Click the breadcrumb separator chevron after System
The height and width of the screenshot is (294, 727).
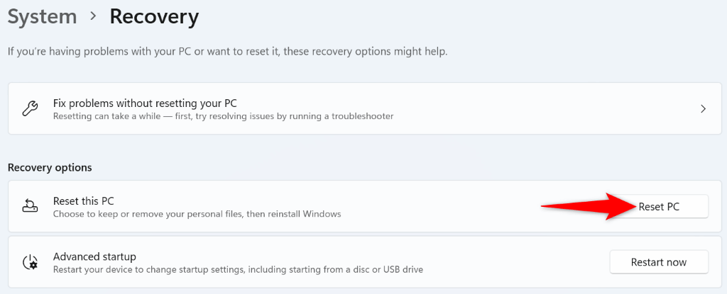pyautogui.click(x=93, y=16)
